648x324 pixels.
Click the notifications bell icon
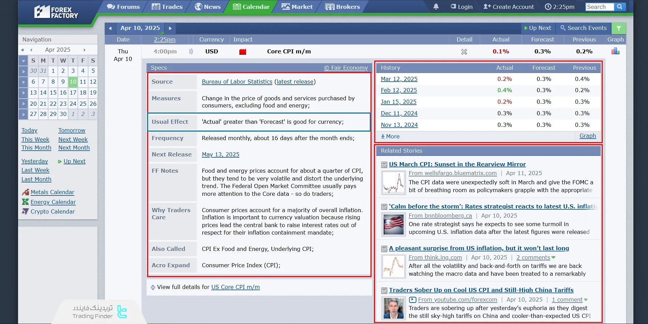coord(436,7)
